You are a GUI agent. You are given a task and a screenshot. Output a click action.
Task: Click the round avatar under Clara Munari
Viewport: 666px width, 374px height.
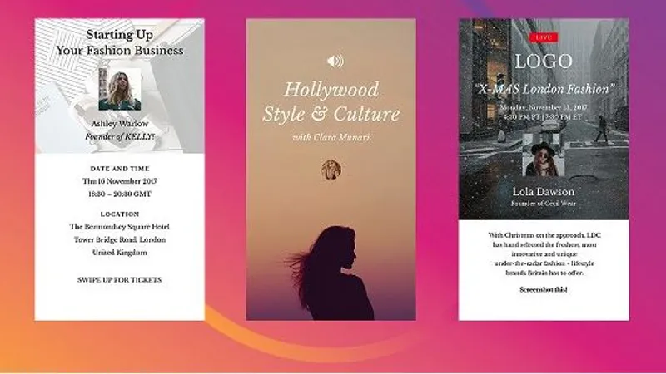coord(331,170)
